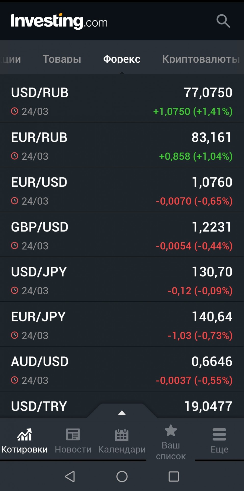
Task: Switch to the Криптовалюты tab
Action: click(201, 59)
